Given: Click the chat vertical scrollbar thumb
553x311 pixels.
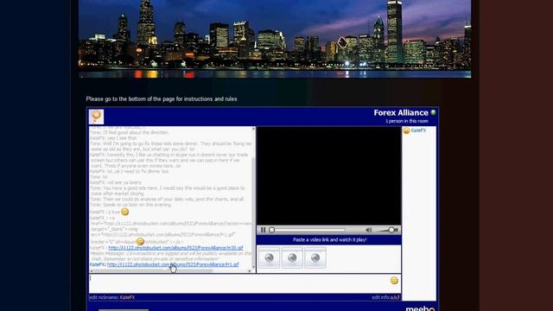Looking at the screenshot, I should pos(253,210).
